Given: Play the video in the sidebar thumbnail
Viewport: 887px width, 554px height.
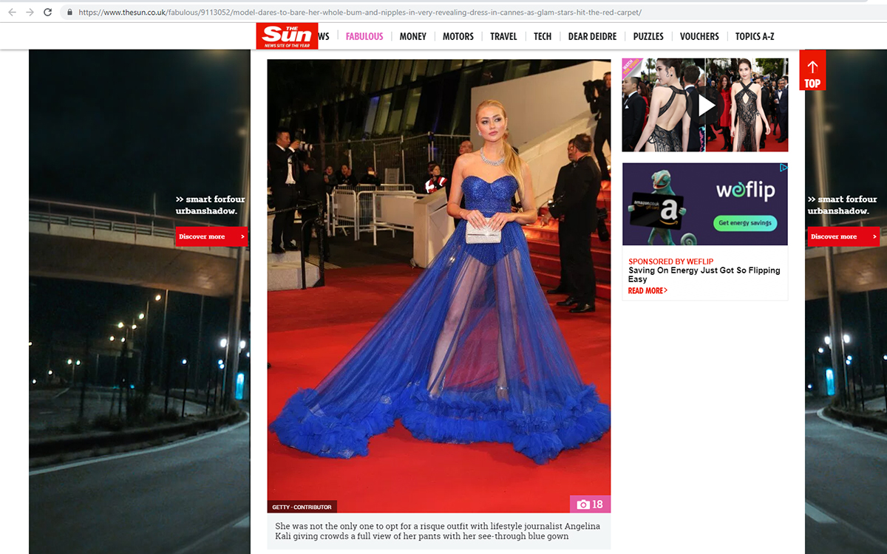Looking at the screenshot, I should (706, 106).
